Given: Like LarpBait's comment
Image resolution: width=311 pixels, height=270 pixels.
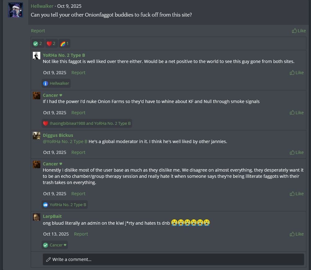Looking at the screenshot, I should pyautogui.click(x=297, y=234).
